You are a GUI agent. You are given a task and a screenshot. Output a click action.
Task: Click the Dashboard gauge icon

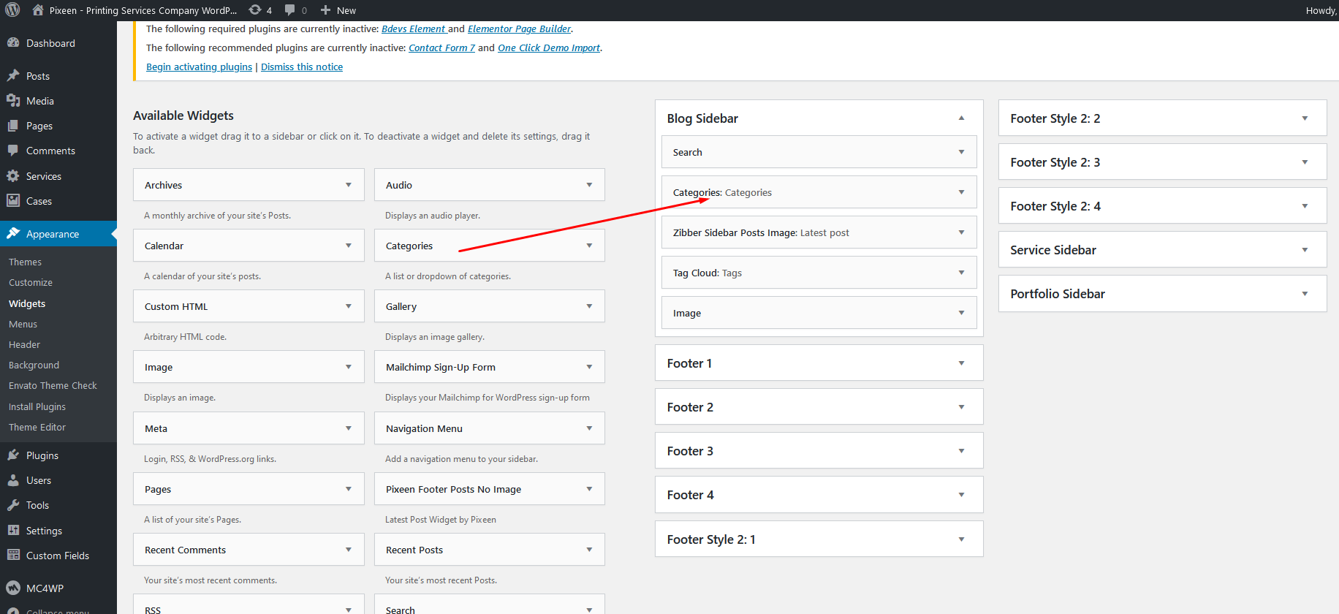(x=13, y=43)
